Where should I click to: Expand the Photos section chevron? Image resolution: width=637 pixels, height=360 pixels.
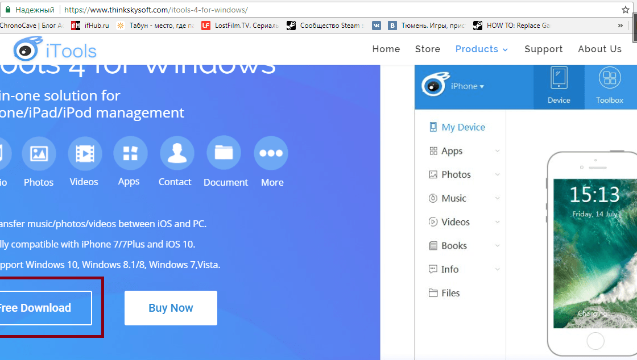(x=497, y=174)
